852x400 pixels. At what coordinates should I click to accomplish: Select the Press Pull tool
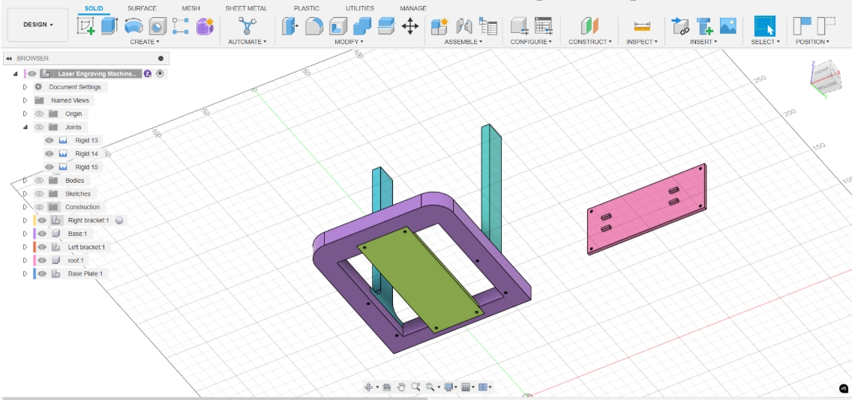[290, 26]
